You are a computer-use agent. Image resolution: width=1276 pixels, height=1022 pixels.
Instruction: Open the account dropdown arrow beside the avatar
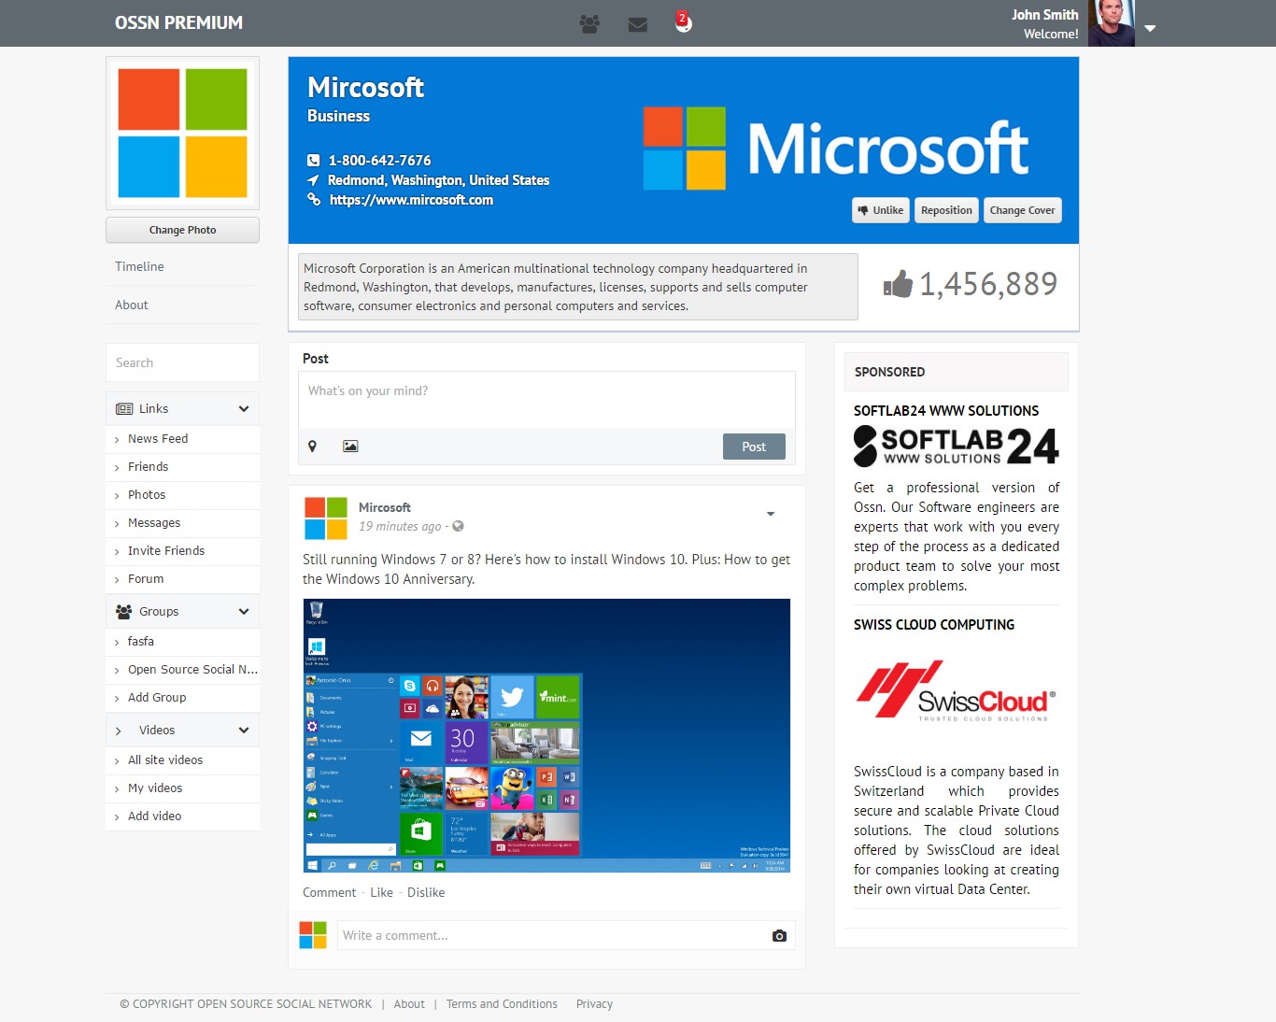click(1150, 28)
